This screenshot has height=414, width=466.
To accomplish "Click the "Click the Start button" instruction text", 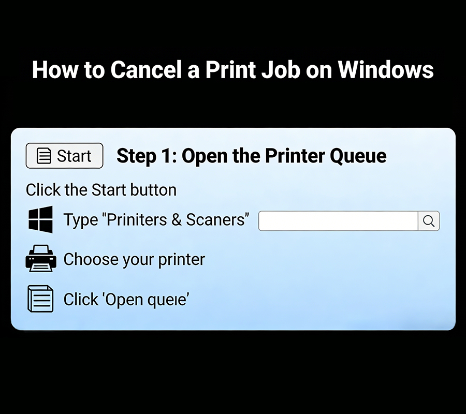I will (x=101, y=190).
